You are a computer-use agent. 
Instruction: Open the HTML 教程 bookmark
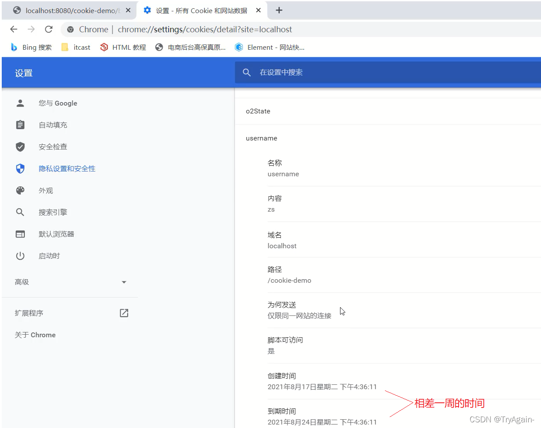pyautogui.click(x=123, y=47)
